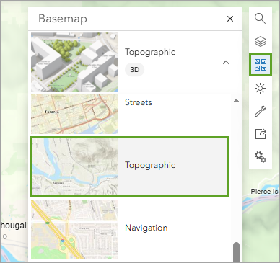Select the Navigation basemap thumbnail
The image size is (280, 263).
point(74,230)
